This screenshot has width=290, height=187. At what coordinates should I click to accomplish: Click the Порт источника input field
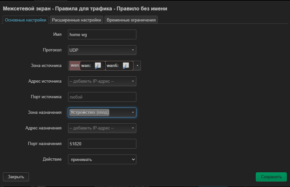[x=102, y=97]
